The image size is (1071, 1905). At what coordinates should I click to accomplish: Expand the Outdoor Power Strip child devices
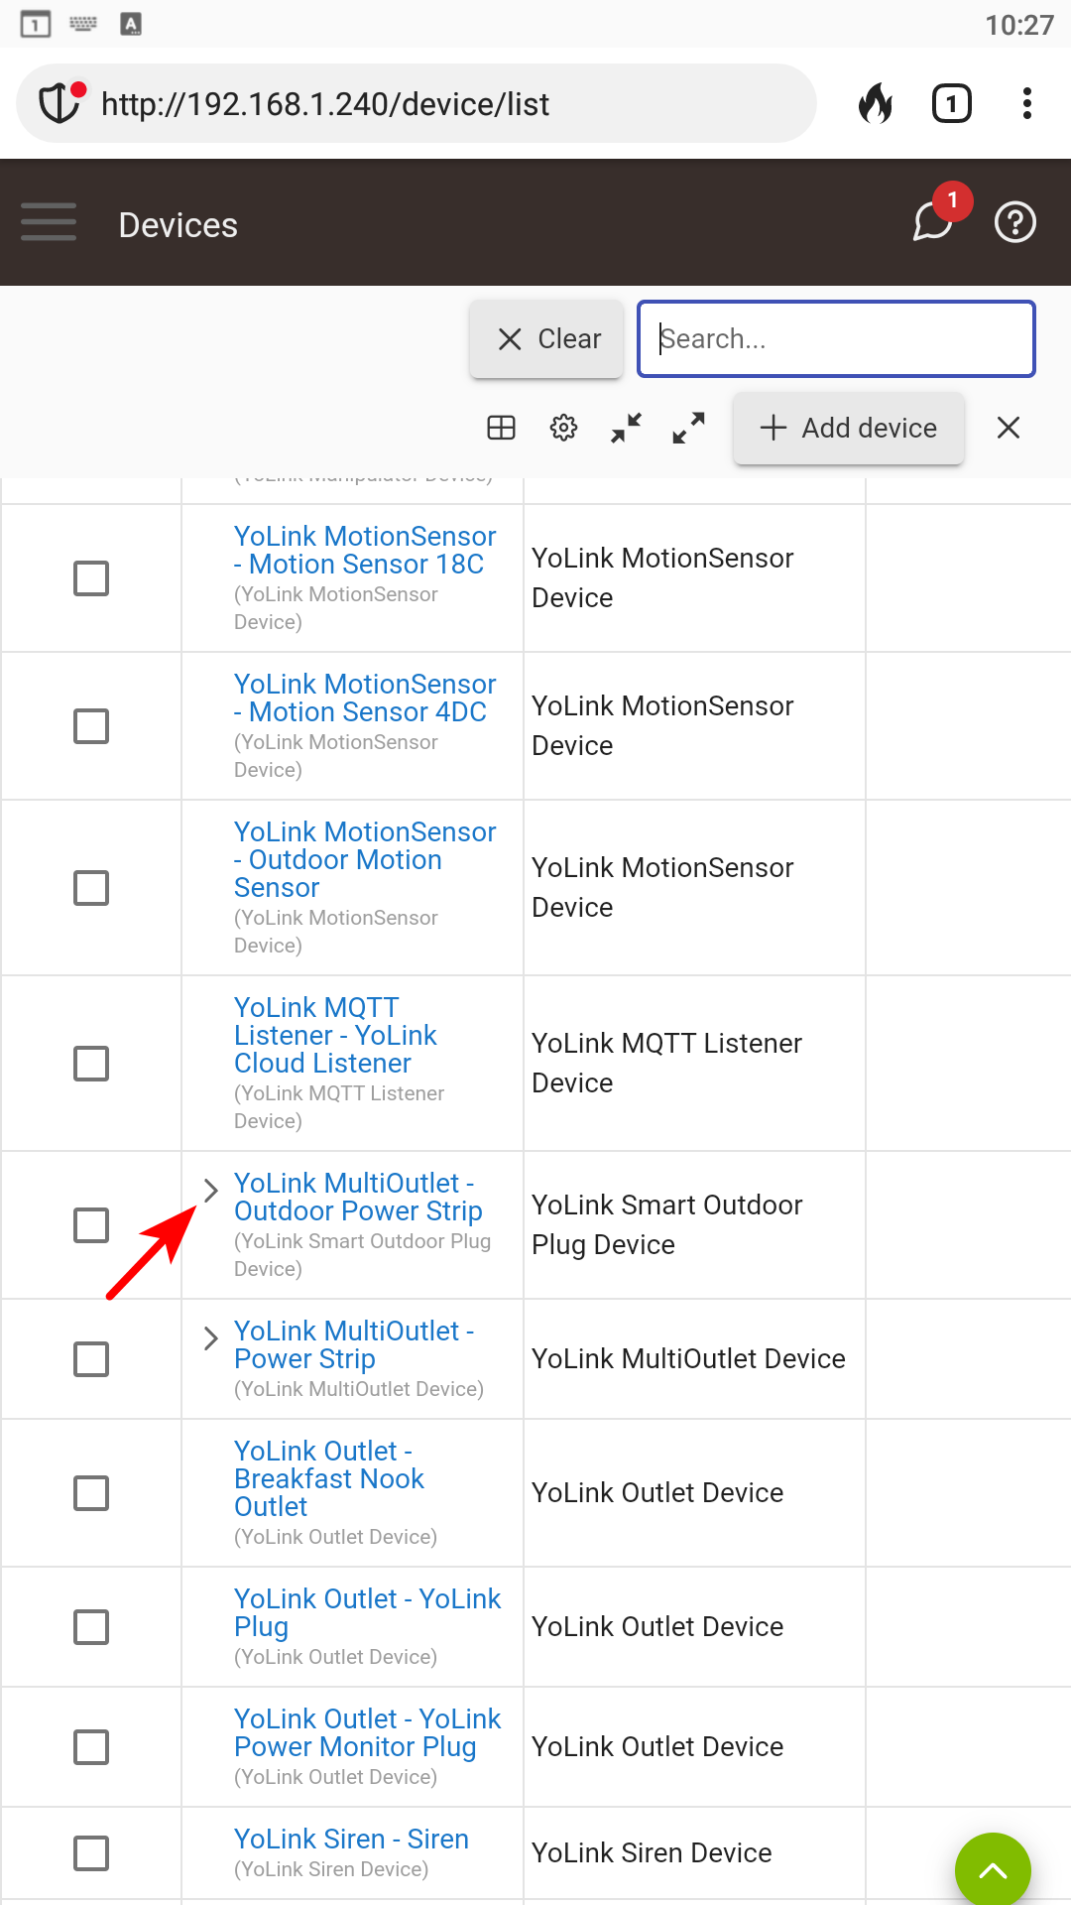pyautogui.click(x=210, y=1191)
